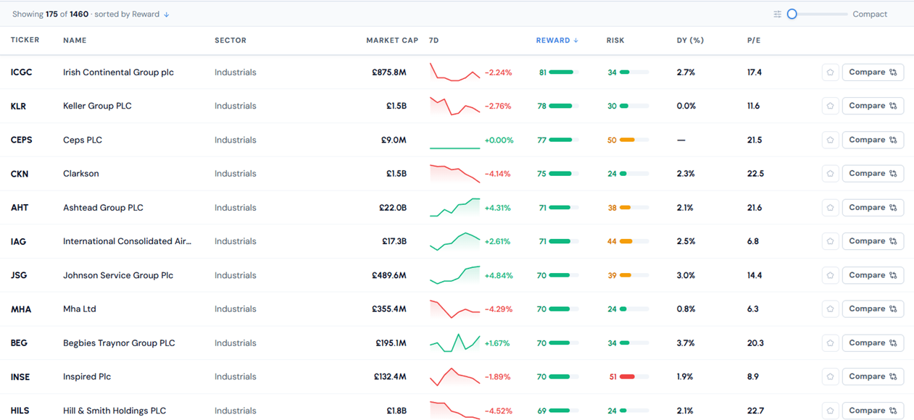Image resolution: width=914 pixels, height=420 pixels.
Task: Star the KLR Keller Group row
Action: (x=830, y=106)
